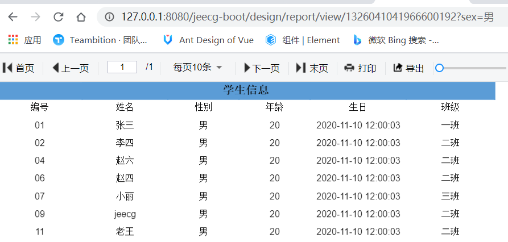Click the 三班 class cell for 小丽
Screen dimensions: 508x242
point(451,196)
